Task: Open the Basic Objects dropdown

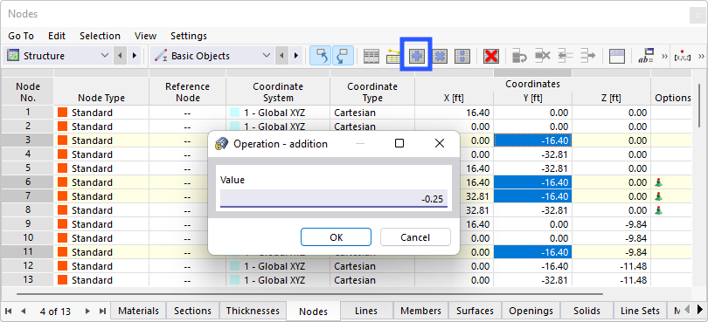Action: [267, 56]
